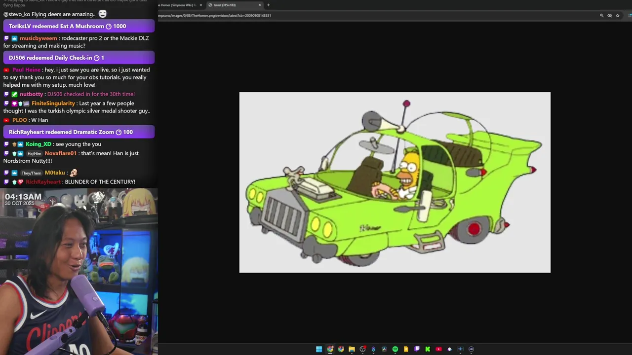Screen dimensions: 632x355
Task: Launch DaVinci Resolve from the taskbar
Action: pos(384,349)
